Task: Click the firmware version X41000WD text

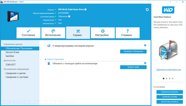Action: pos(64,13)
